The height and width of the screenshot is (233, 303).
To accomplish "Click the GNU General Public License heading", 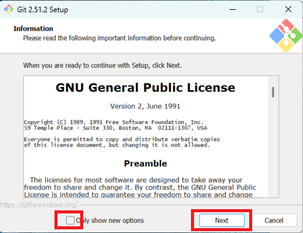I will (146, 87).
